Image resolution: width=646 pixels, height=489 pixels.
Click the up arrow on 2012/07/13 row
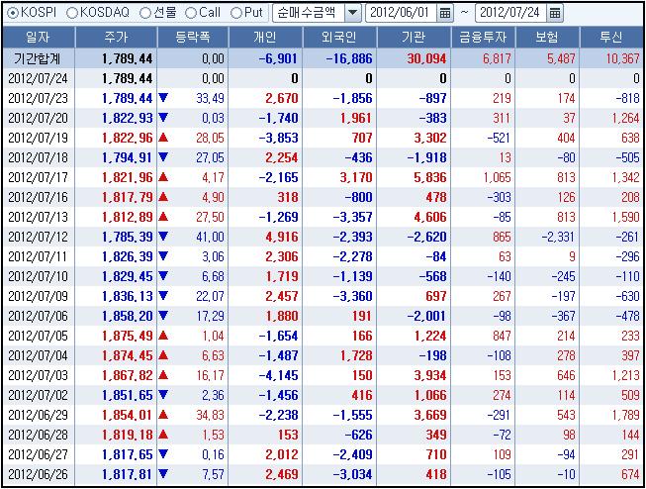coord(163,217)
